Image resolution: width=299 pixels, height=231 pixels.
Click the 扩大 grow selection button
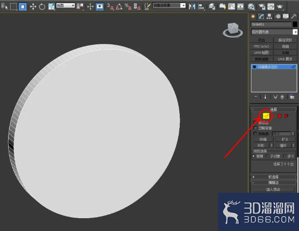(x=286, y=139)
